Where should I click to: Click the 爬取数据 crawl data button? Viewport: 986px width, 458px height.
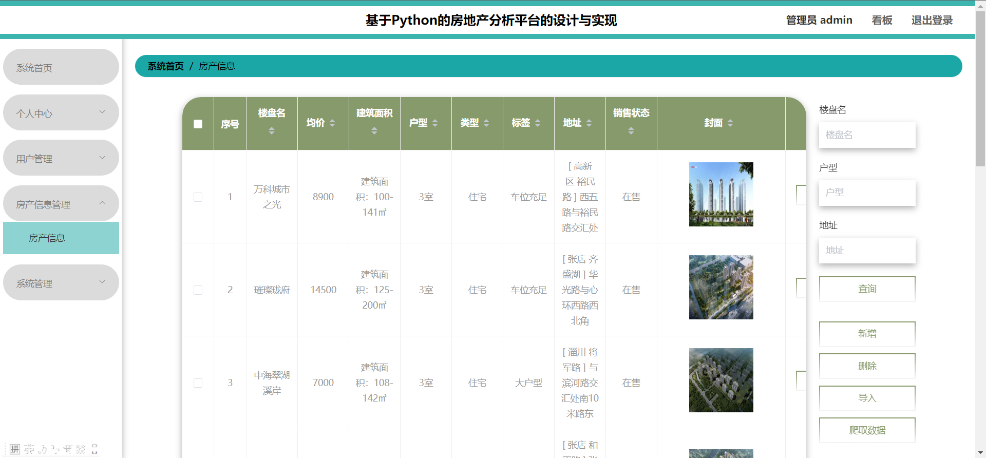(867, 430)
